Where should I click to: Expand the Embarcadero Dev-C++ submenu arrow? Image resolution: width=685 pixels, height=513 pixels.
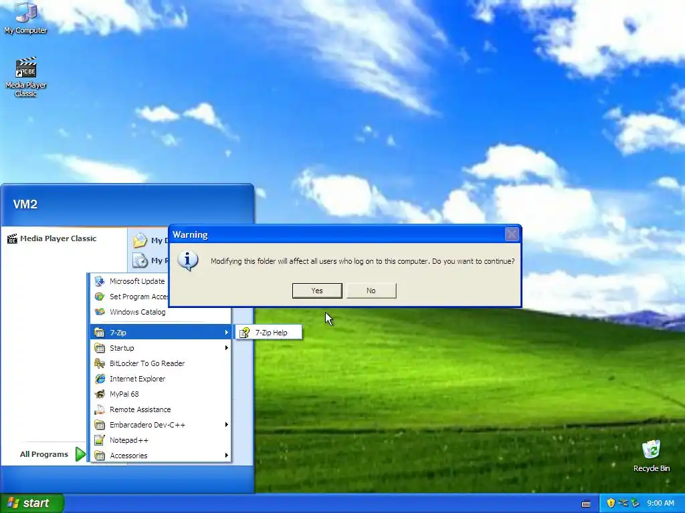(x=226, y=425)
